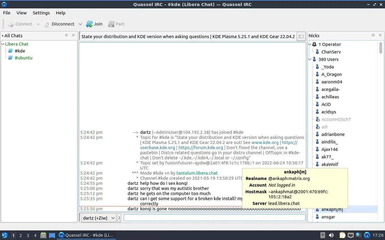Select the #kde channel
Screen dimensions: 385x240
coord(20,51)
